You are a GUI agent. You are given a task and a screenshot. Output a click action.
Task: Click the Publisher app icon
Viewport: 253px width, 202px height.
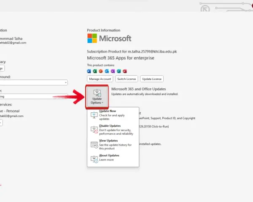(119, 71)
